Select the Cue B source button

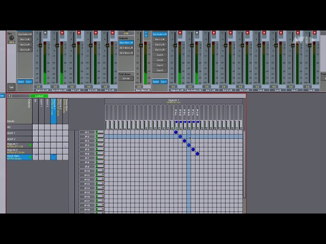coord(160,60)
